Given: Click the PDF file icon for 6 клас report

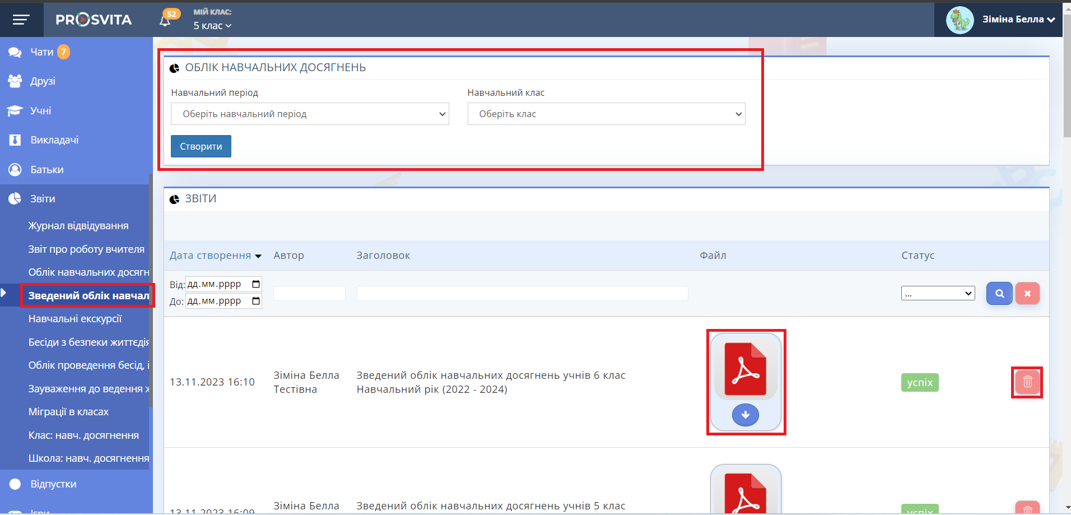Looking at the screenshot, I should point(745,369).
